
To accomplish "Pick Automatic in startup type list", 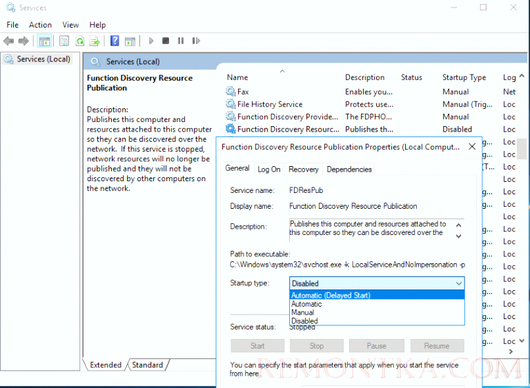I will point(306,304).
